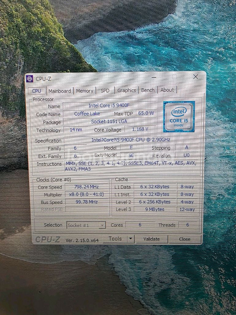Click the CPU-Z app icon in title bar
This screenshot has height=315, width=236.
tap(30, 79)
